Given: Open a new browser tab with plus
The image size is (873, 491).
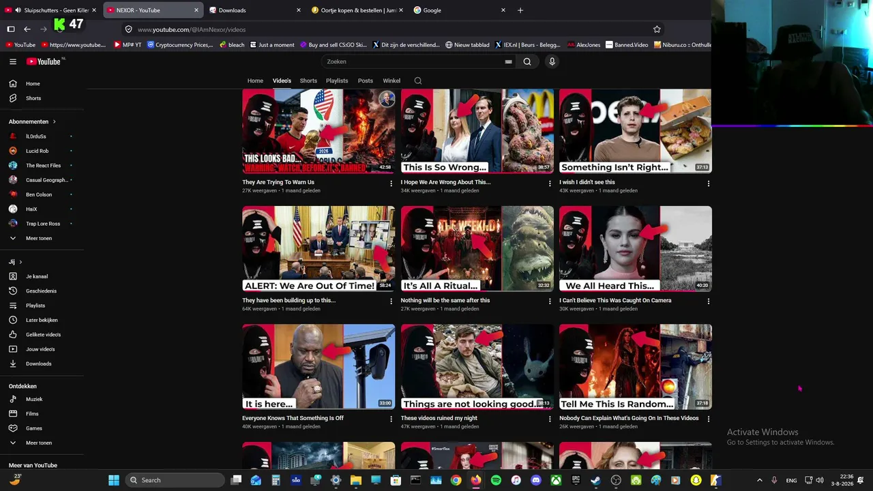Looking at the screenshot, I should (520, 10).
